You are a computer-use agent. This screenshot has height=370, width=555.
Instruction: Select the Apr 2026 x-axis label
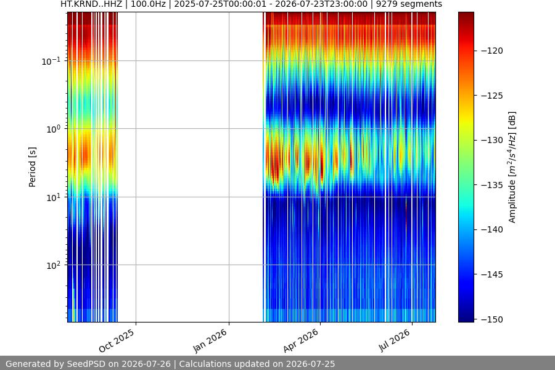click(301, 340)
